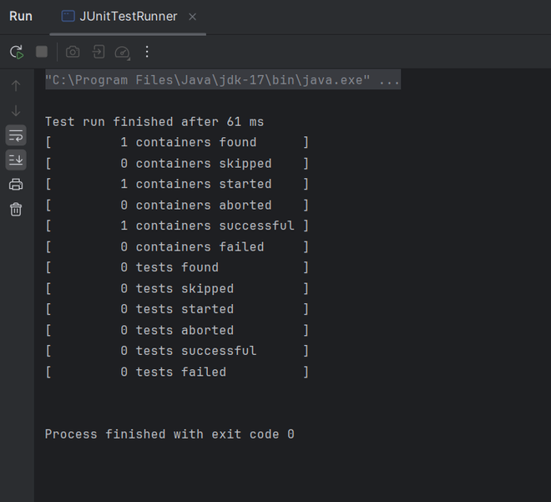Toggle Soft-Wrap for console output
551x502 pixels.
pyautogui.click(x=16, y=135)
